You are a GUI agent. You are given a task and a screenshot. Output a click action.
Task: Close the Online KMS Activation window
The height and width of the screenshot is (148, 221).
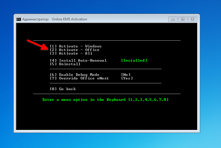point(192,19)
